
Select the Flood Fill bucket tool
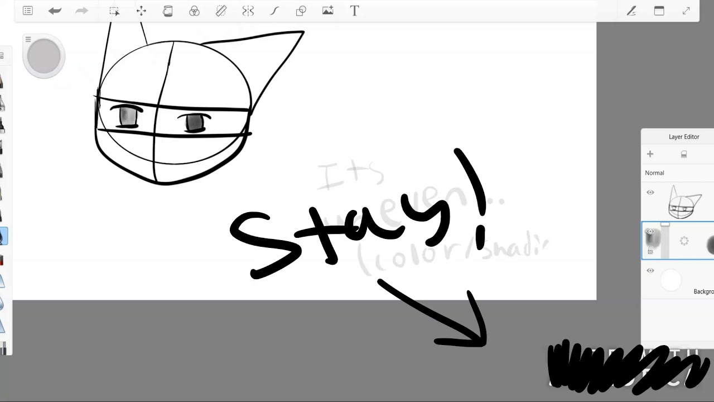click(167, 11)
